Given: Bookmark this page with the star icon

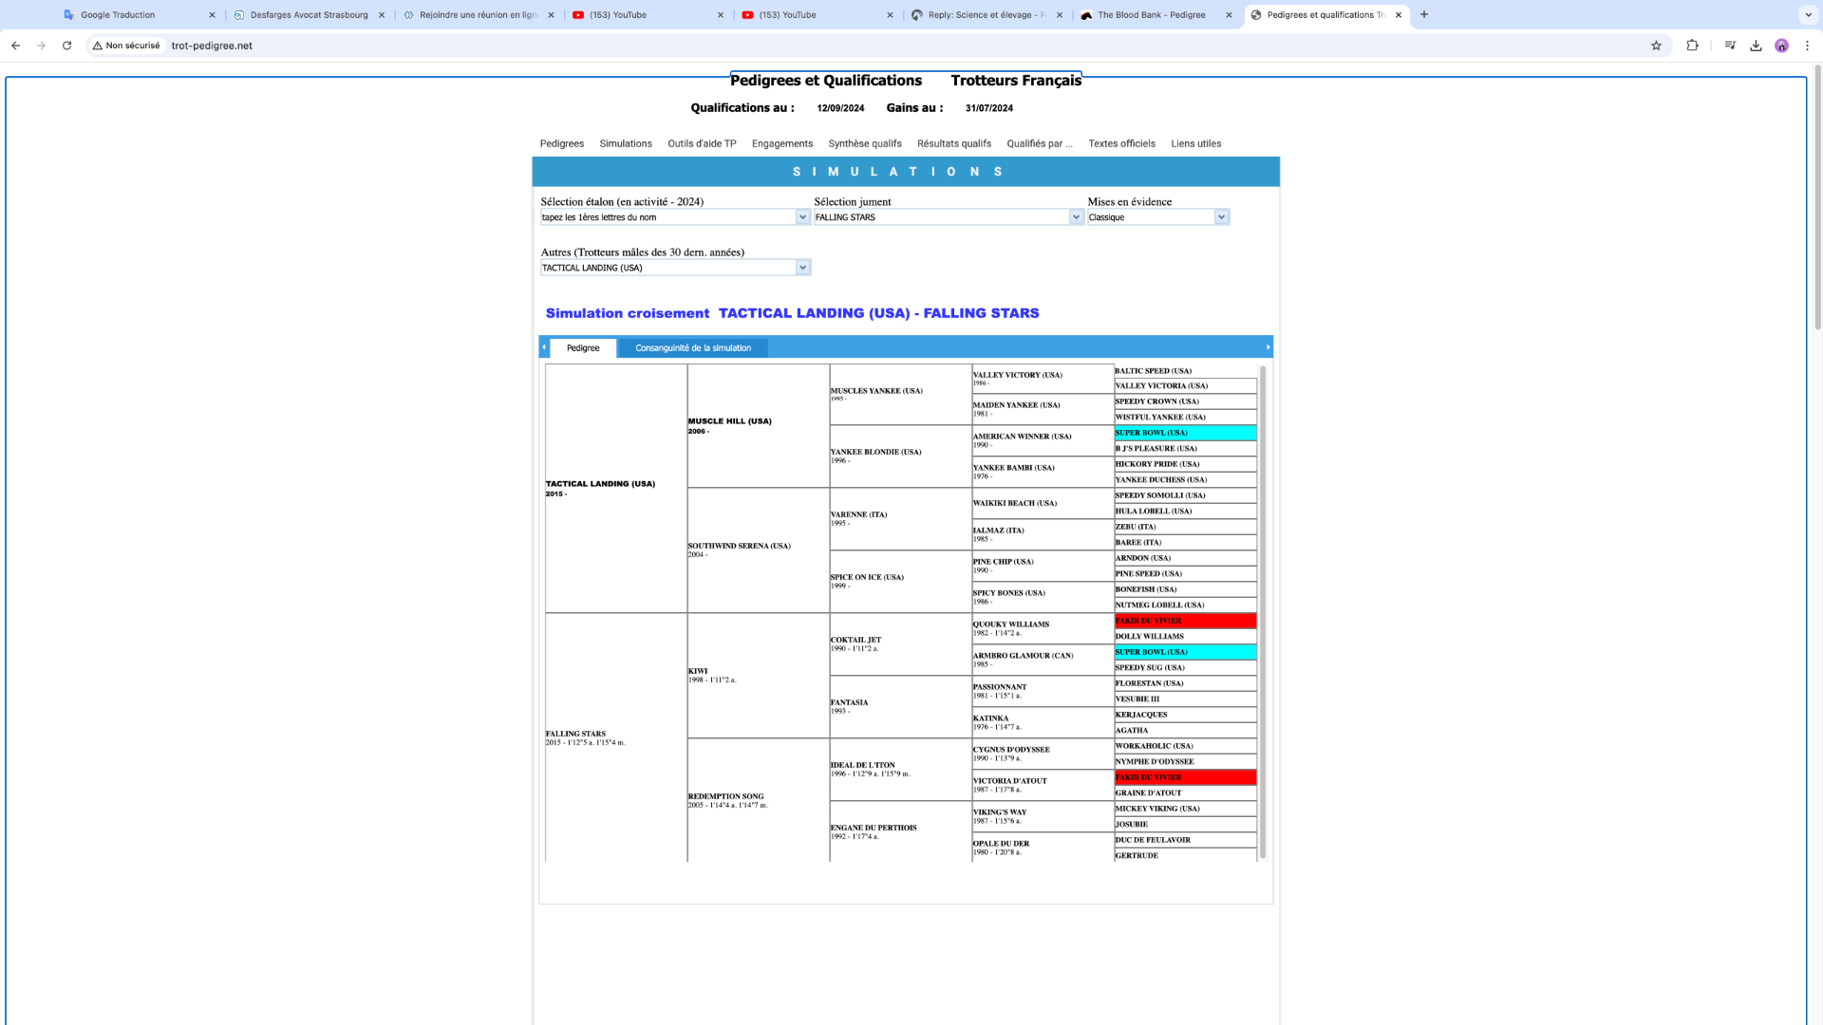Looking at the screenshot, I should (x=1656, y=46).
